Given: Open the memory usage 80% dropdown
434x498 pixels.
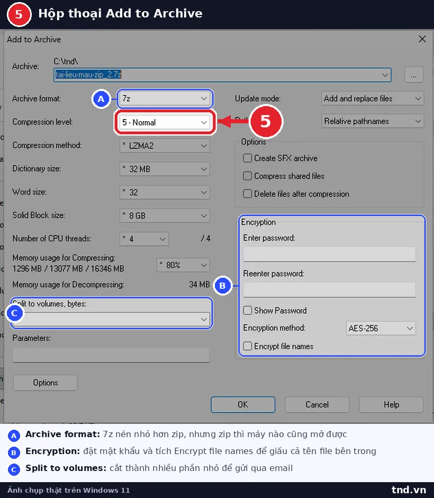Looking at the screenshot, I should point(183,265).
